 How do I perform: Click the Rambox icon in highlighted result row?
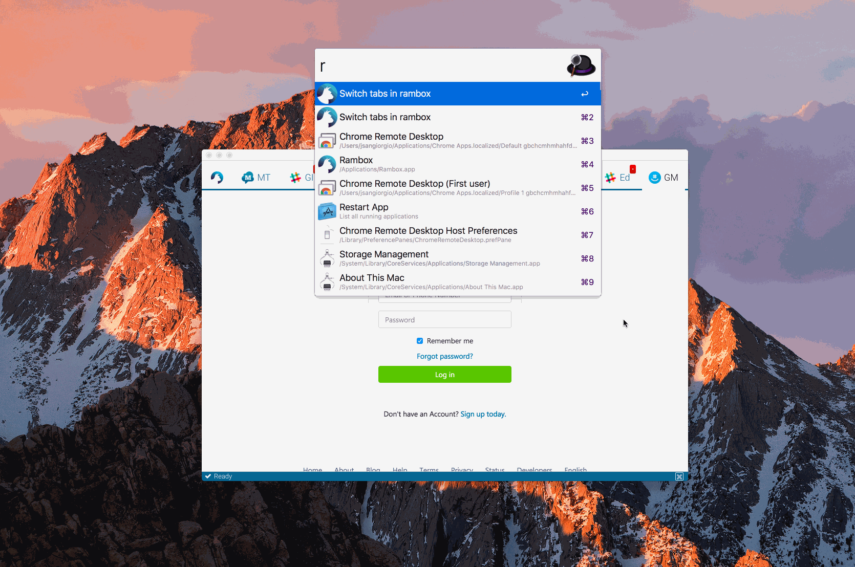327,94
